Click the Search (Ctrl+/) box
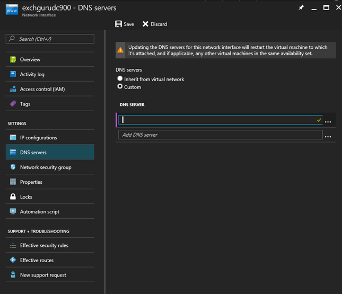Viewport: 342px width, 294px height. [50, 39]
